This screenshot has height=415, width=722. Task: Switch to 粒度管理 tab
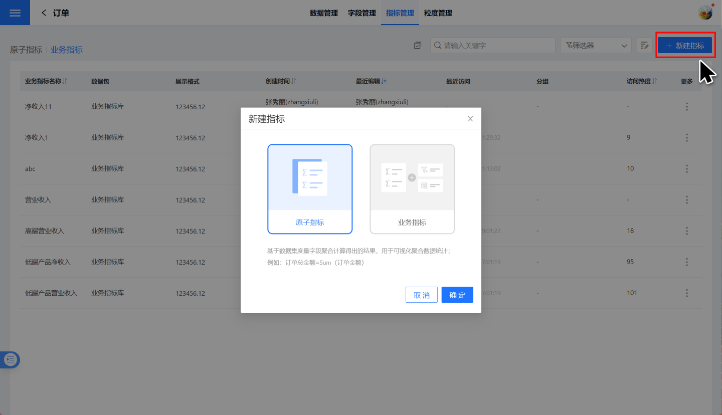438,13
